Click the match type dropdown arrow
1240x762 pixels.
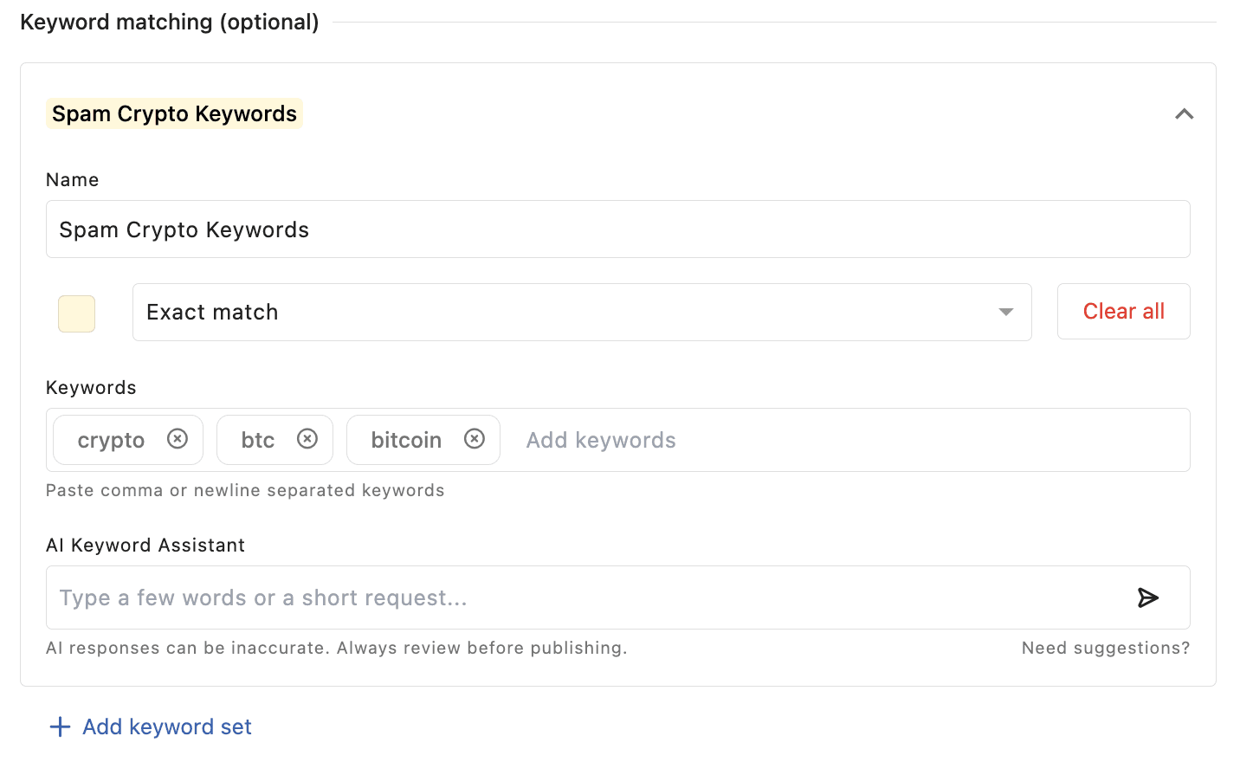[x=1005, y=312]
